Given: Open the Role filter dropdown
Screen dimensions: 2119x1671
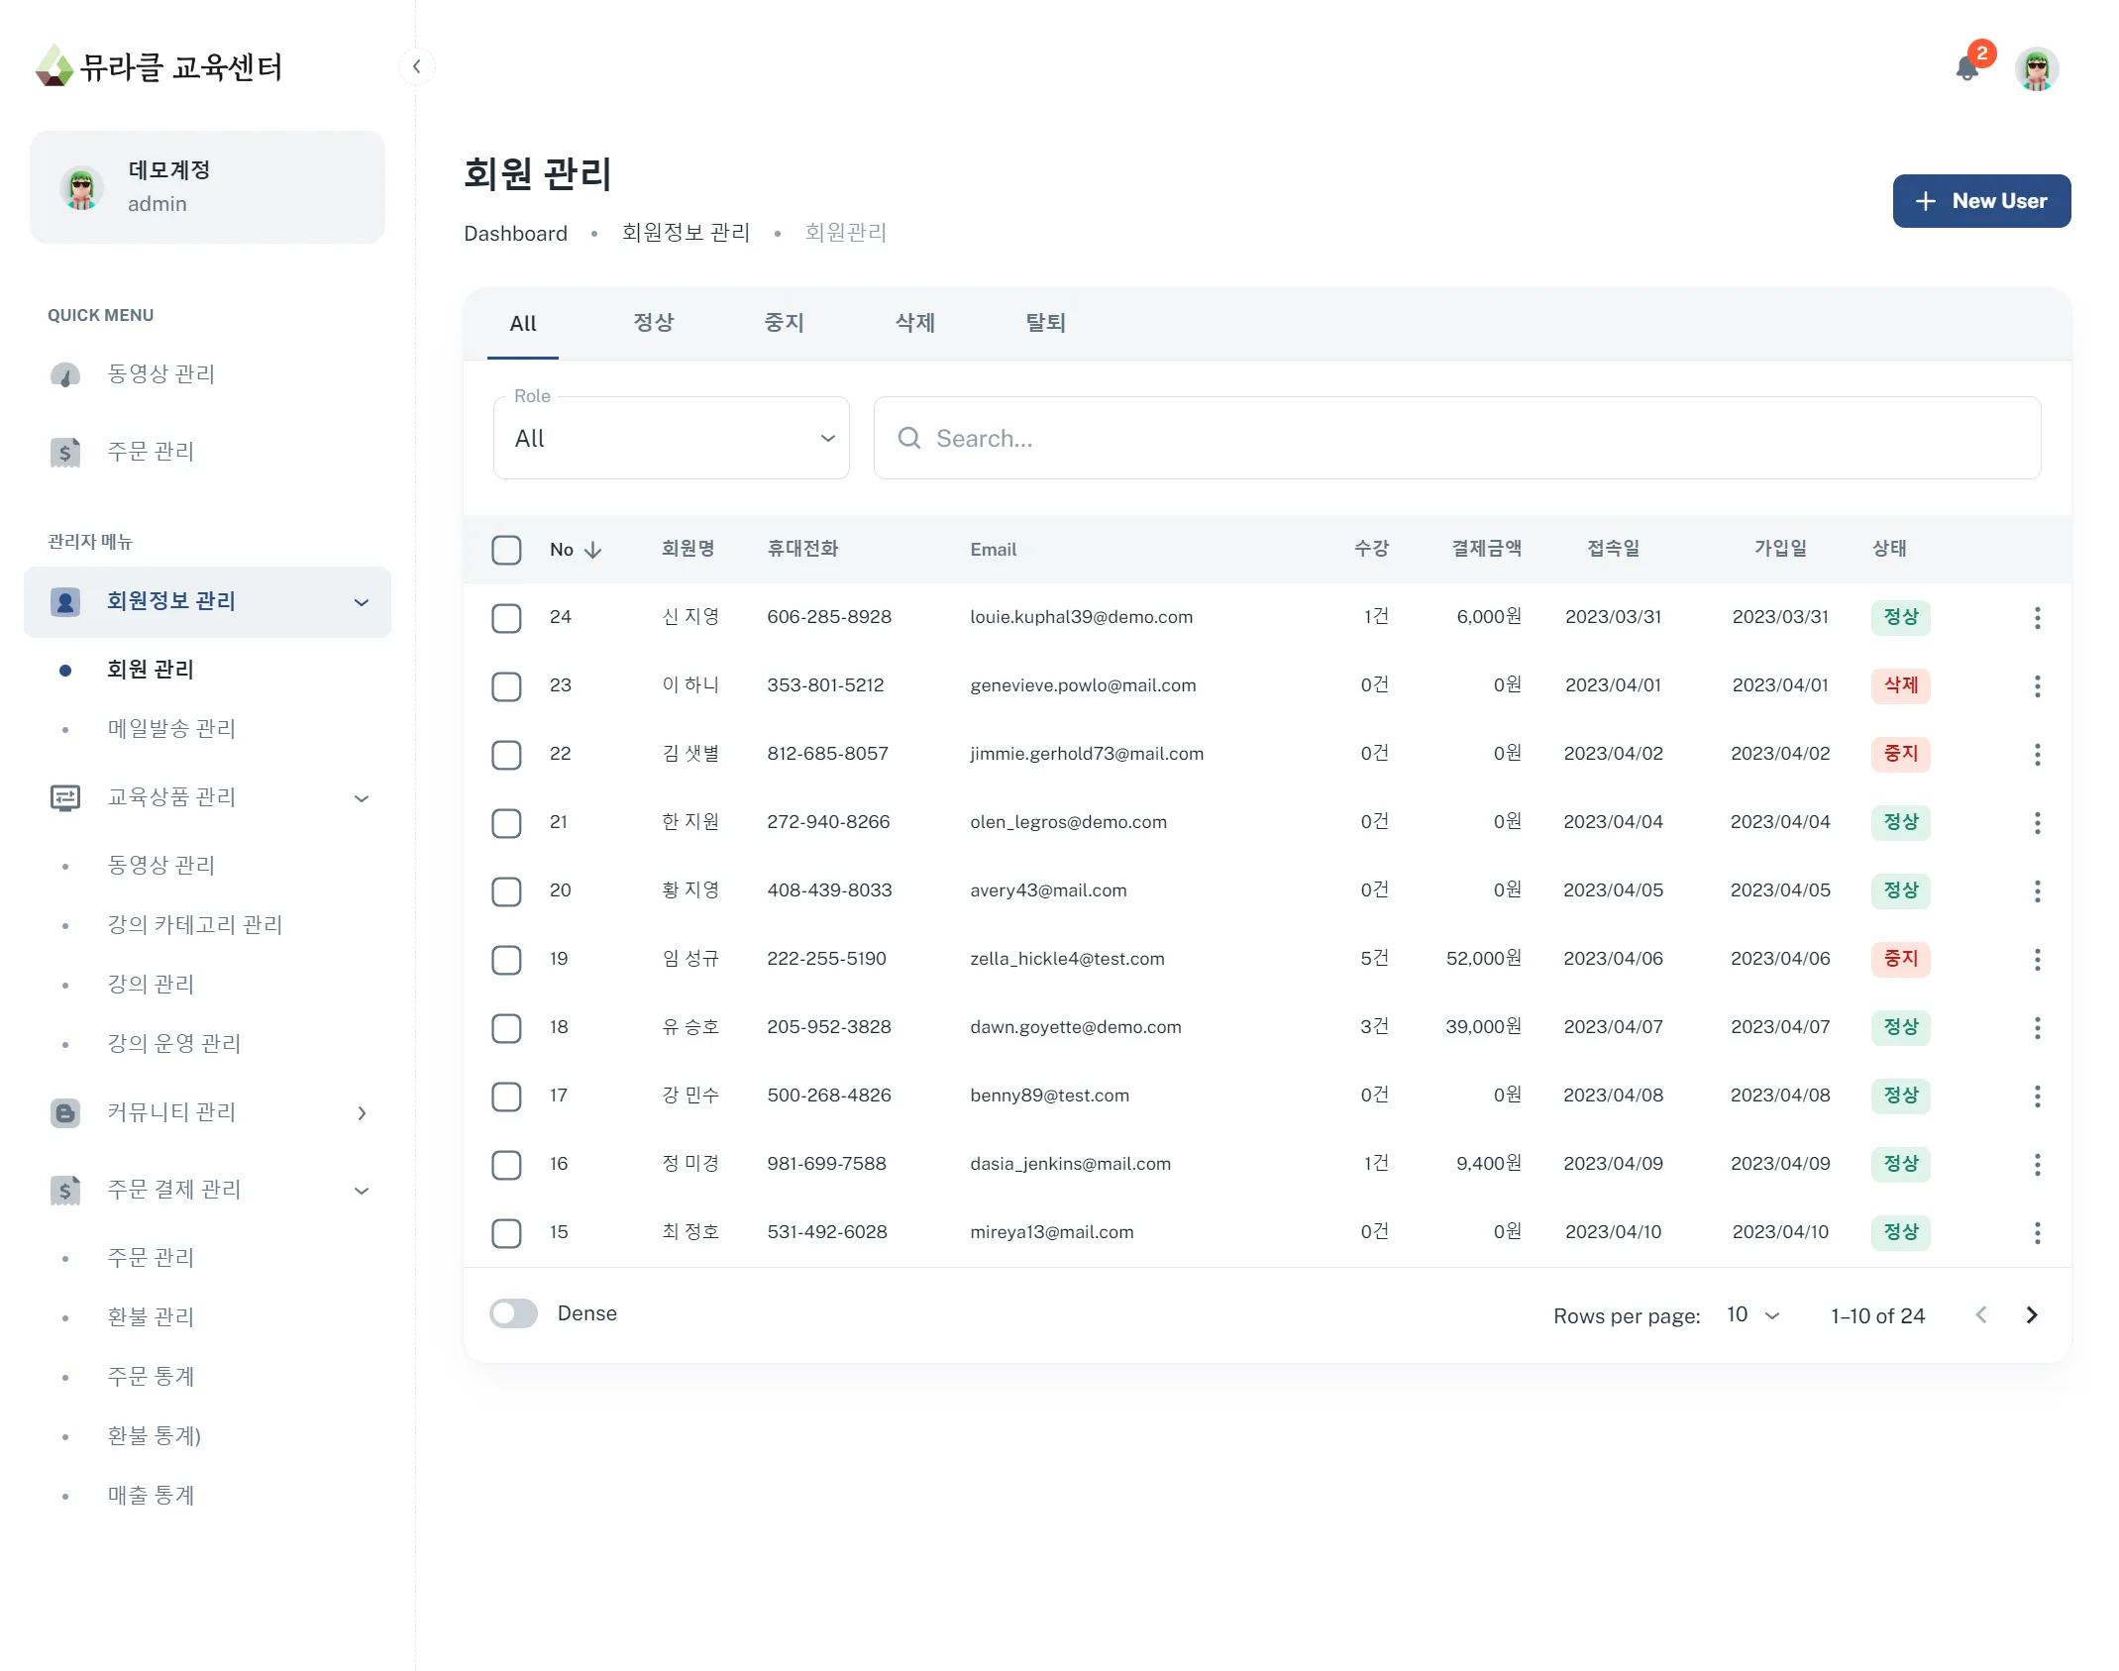Looking at the screenshot, I should pos(671,438).
